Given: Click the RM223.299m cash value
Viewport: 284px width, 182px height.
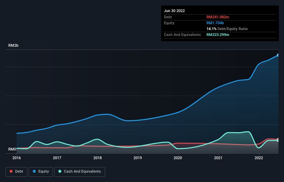Looking at the screenshot, I should pos(218,35).
